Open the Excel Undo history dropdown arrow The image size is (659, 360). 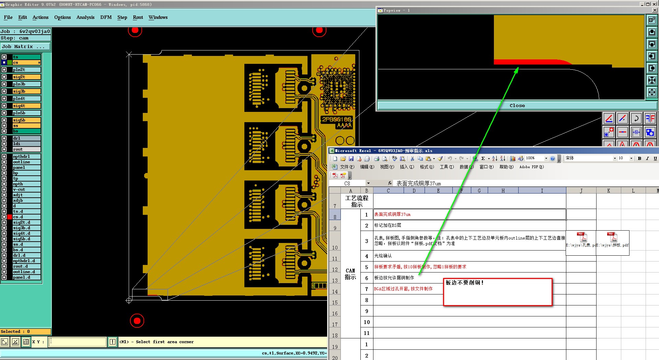[455, 159]
